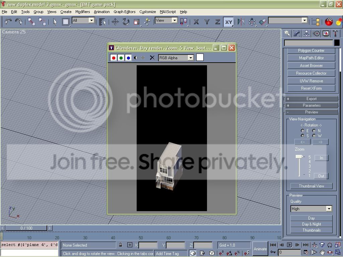The height and width of the screenshot is (257, 343).
Task: Open the RGB Alpha channel dropdown
Action: coord(176,58)
